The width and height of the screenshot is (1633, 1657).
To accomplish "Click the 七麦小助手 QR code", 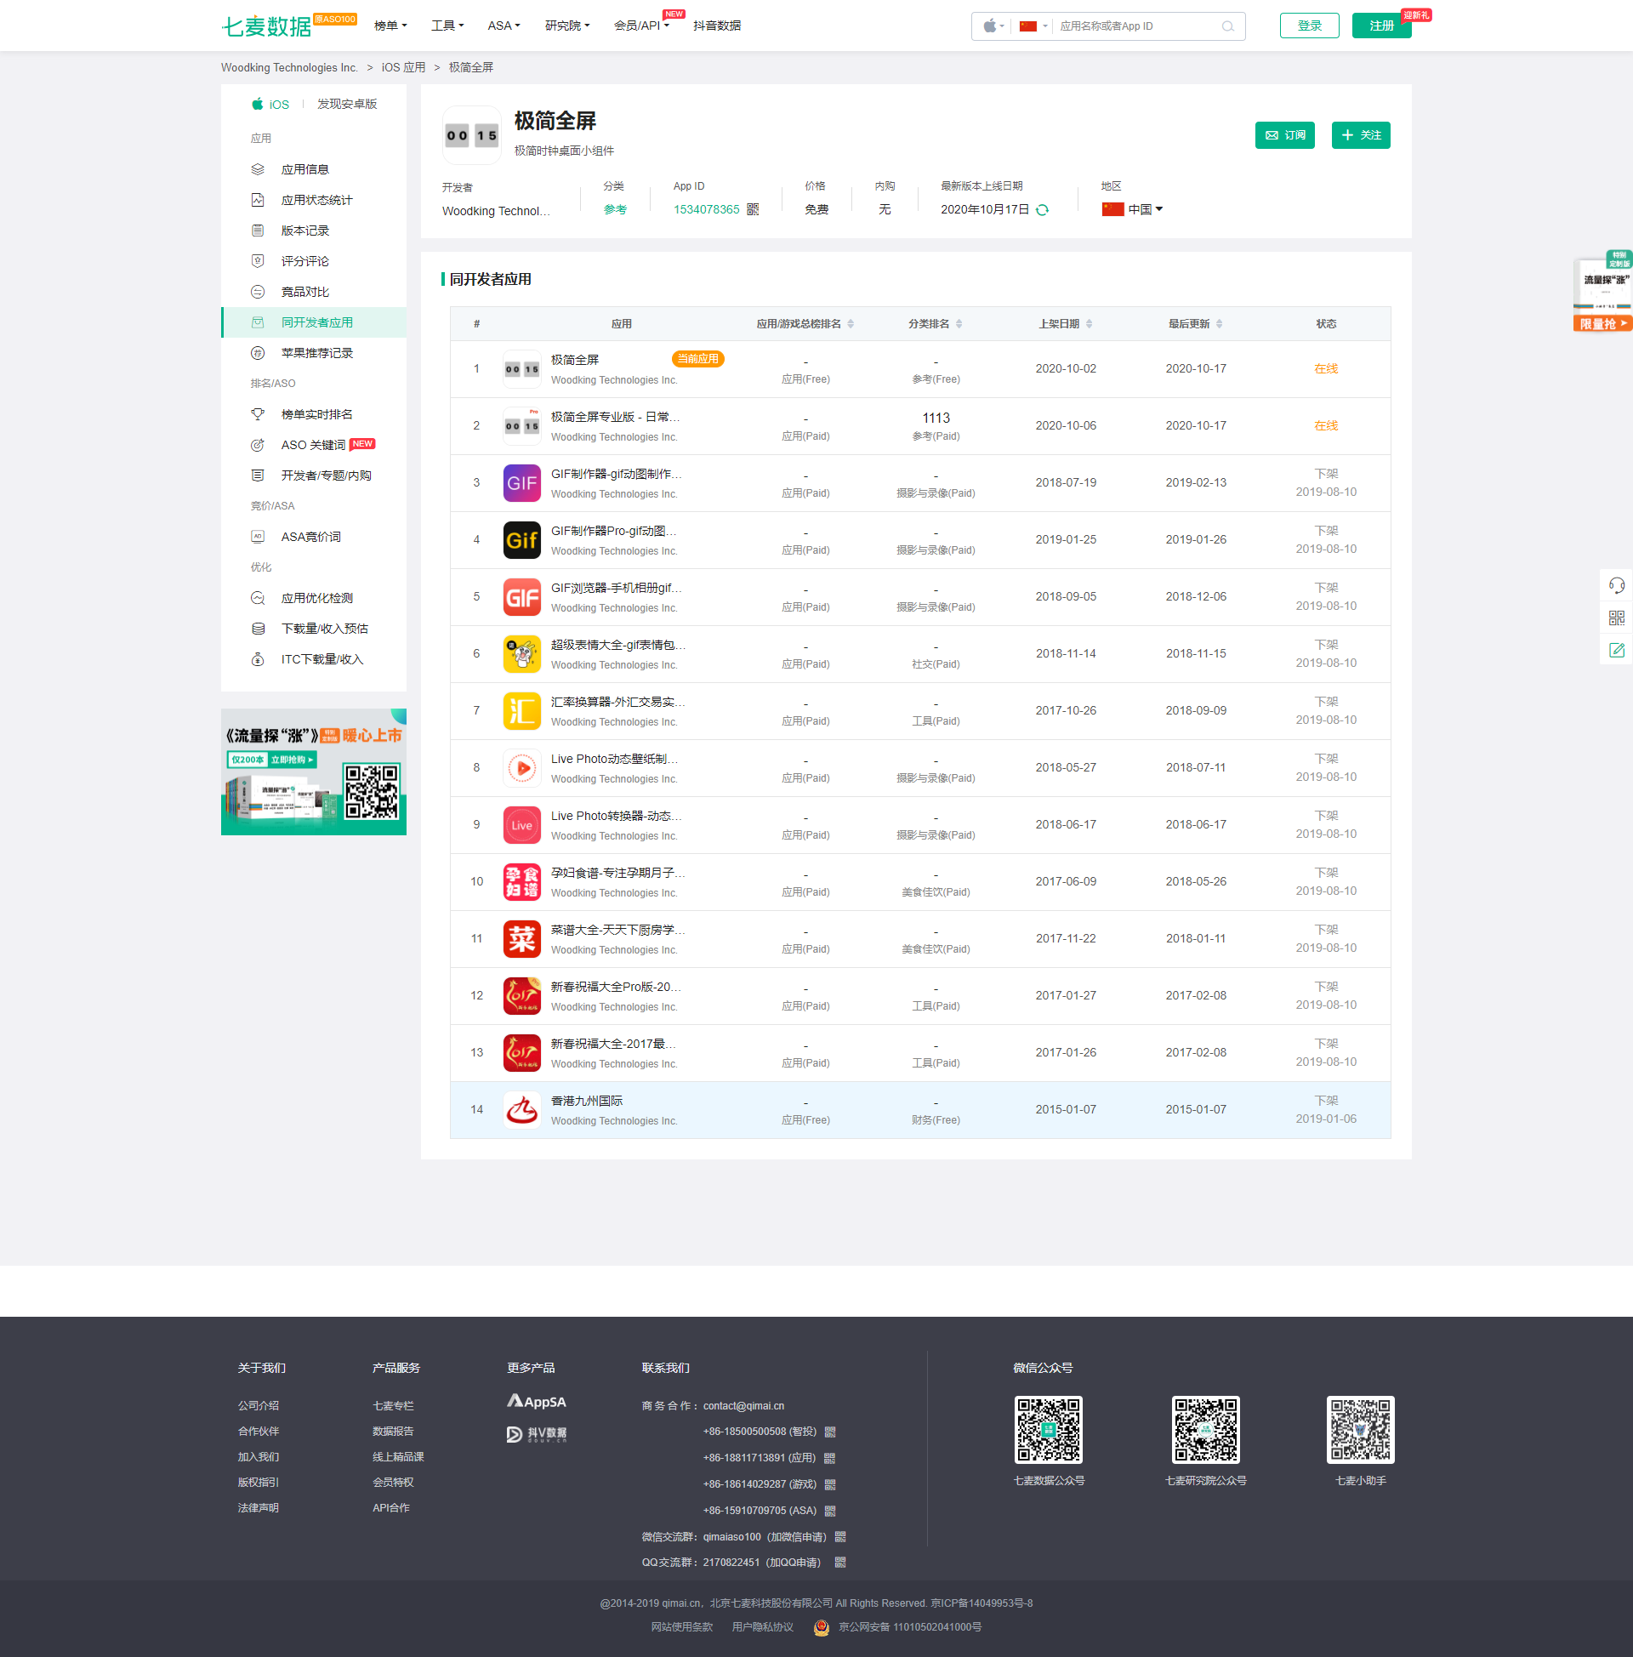I will (x=1360, y=1430).
